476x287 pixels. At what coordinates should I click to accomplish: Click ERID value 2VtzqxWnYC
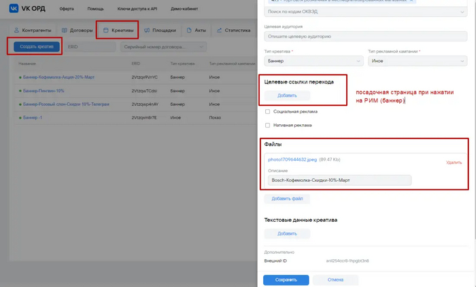[144, 77]
